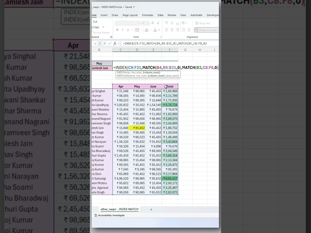Expand the Borders dropdown arrow

[x=141, y=30]
